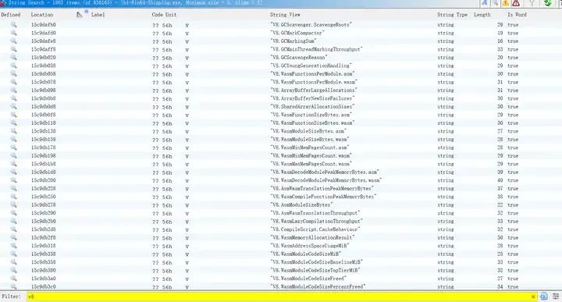Click location address 15c9db380
Screen dimensions: 562x302
[44, 271]
